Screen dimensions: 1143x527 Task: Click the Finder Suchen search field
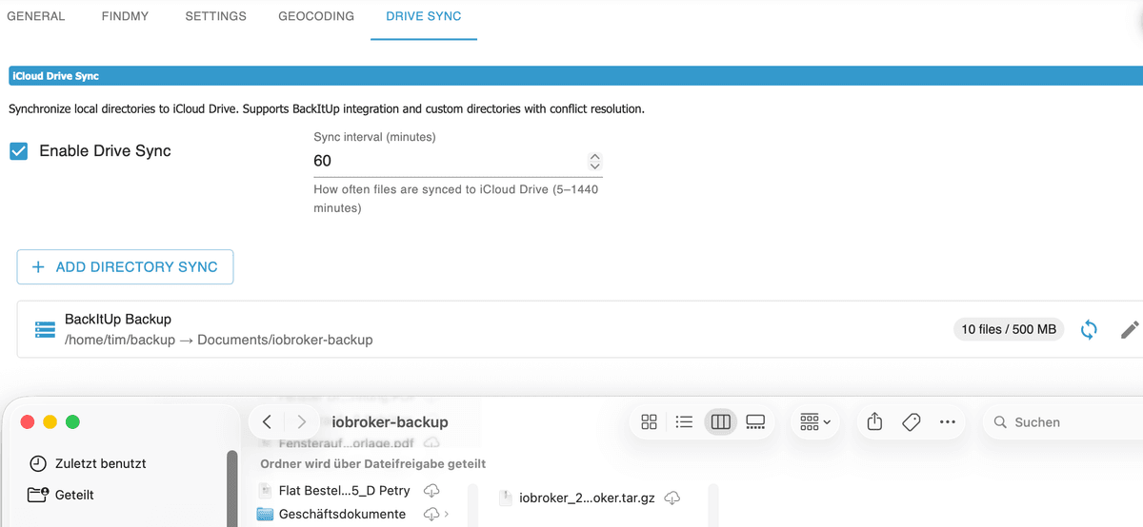1057,421
